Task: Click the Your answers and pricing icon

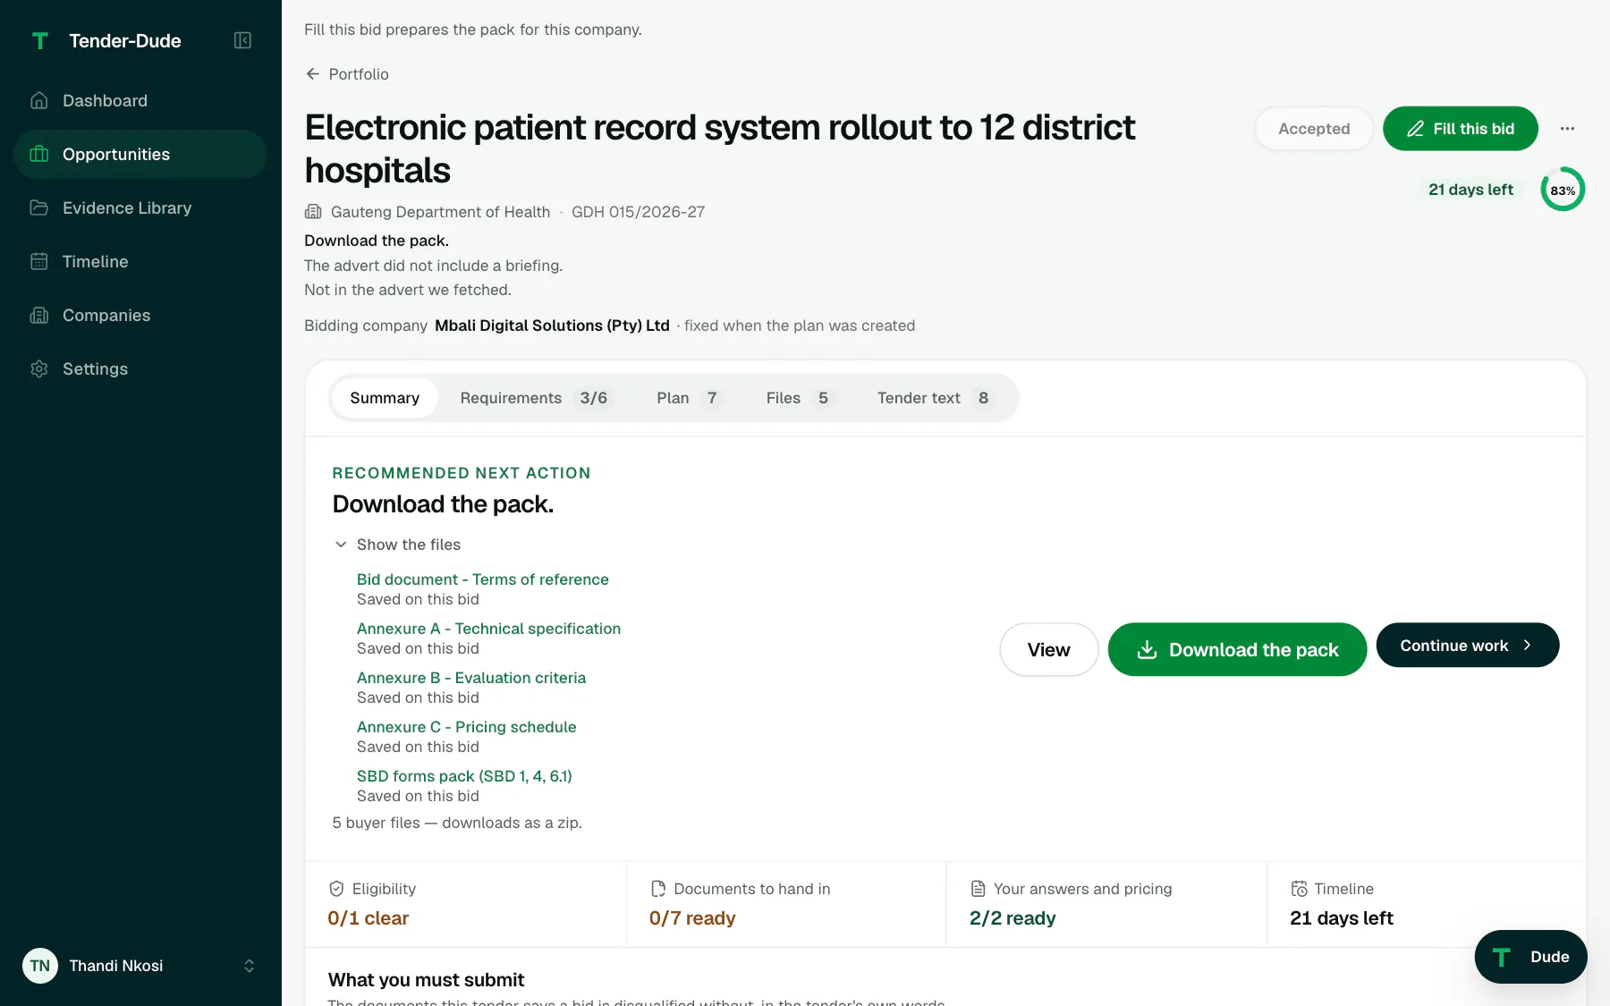Action: (979, 889)
